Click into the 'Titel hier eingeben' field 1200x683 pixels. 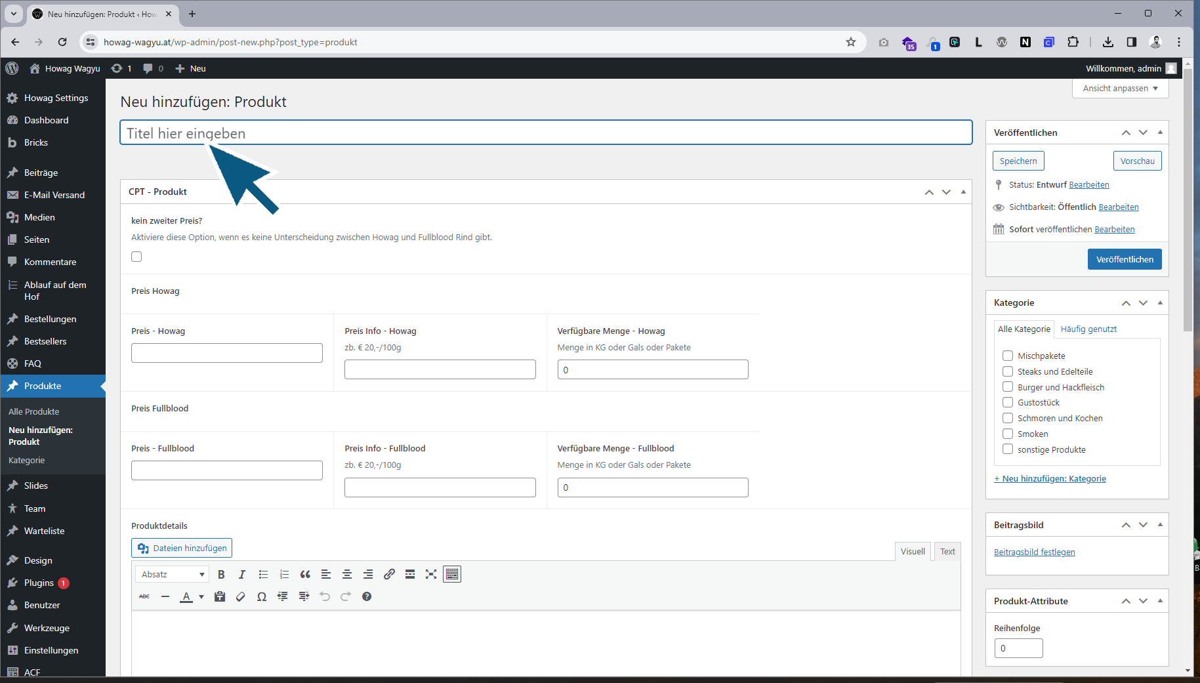pyautogui.click(x=546, y=133)
